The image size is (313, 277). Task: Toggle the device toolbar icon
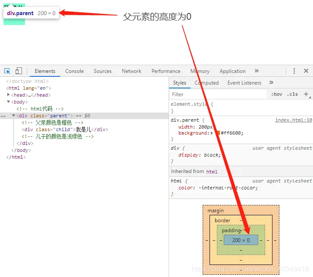[19, 71]
